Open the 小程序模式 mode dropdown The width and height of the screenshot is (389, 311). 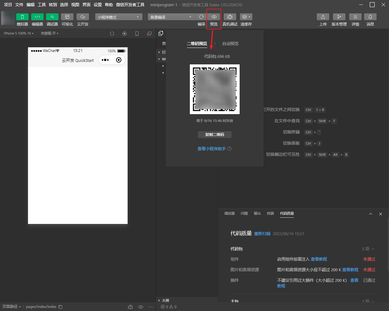point(119,17)
